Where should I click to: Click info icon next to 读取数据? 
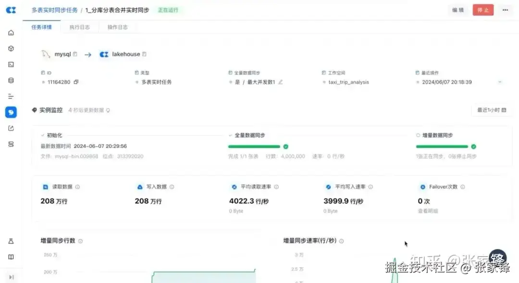point(77,187)
